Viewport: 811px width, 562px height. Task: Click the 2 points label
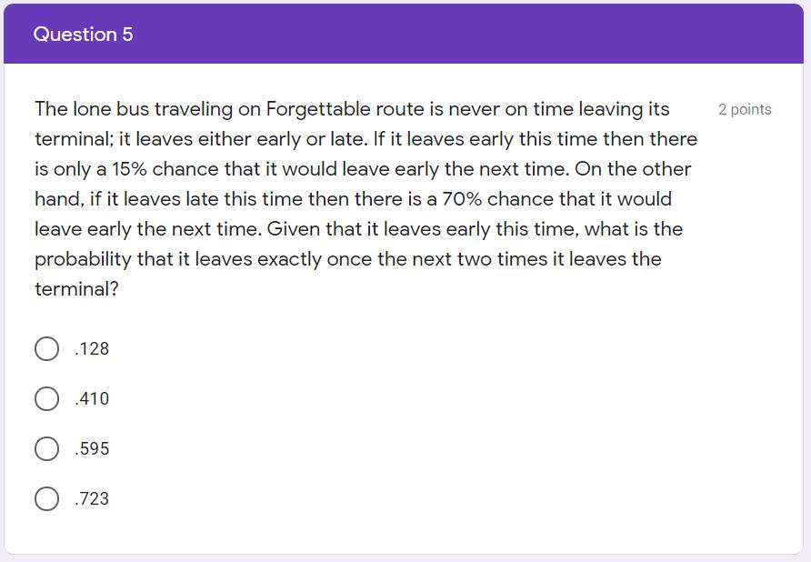pos(745,109)
